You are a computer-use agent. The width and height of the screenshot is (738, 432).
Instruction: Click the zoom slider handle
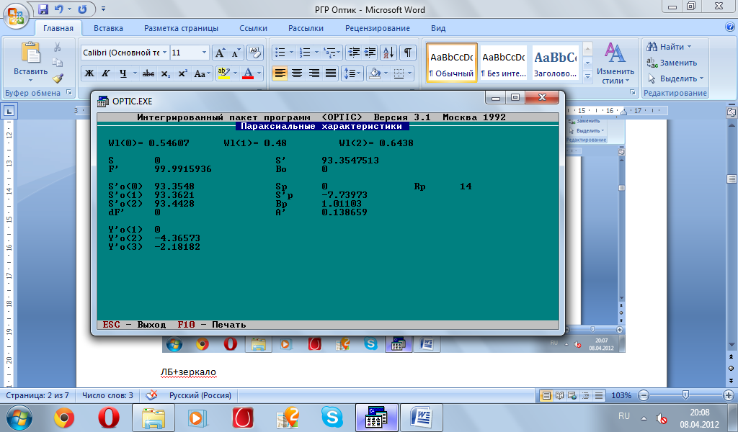(x=686, y=395)
